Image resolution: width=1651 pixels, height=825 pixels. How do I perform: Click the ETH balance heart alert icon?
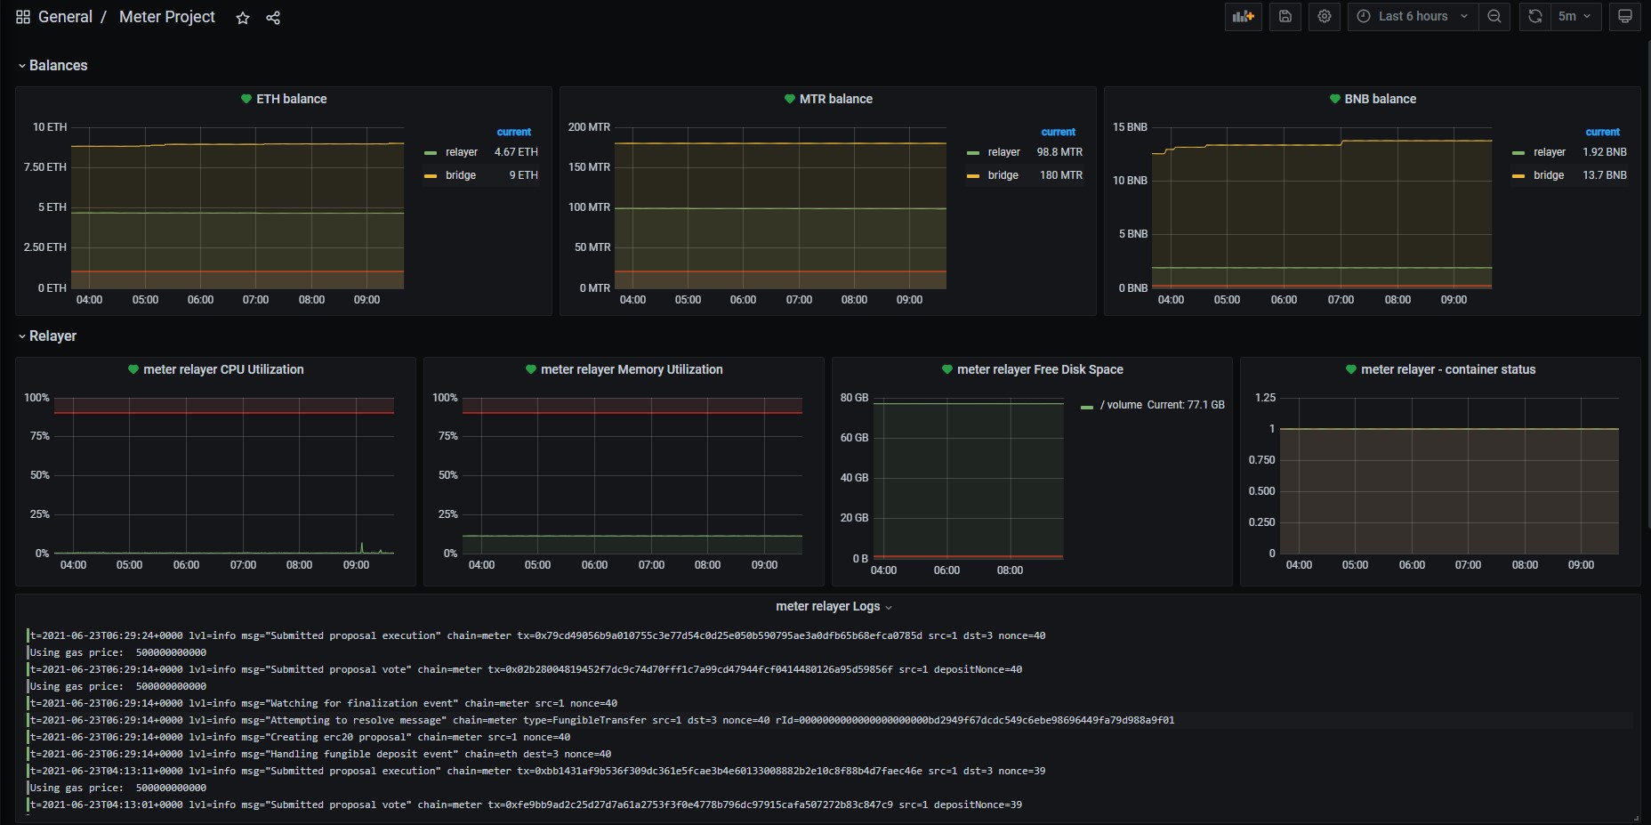(x=246, y=99)
